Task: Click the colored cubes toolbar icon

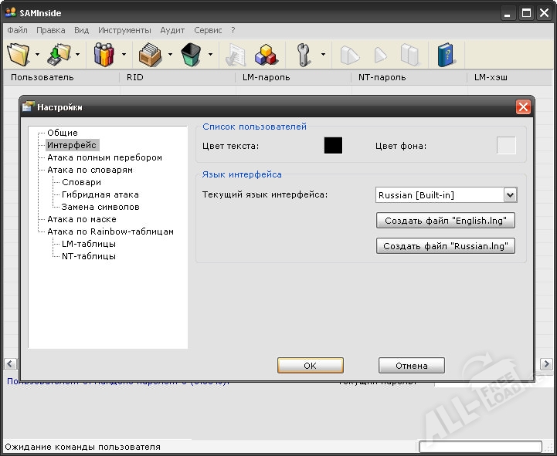Action: tap(267, 54)
